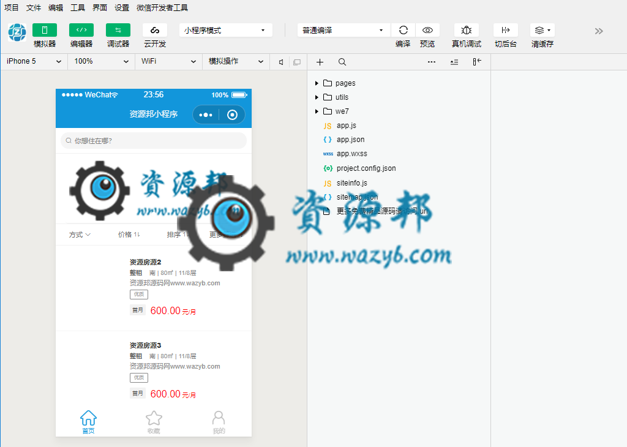The width and height of the screenshot is (627, 447).
Task: Toggle the 编辑器 editor panel button
Action: [x=81, y=30]
